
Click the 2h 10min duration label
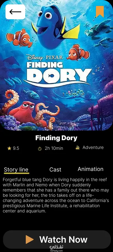(54, 148)
